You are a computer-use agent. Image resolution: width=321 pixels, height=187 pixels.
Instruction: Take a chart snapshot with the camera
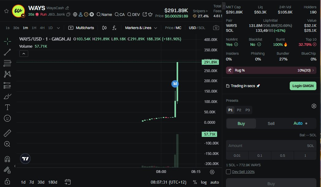[216, 28]
